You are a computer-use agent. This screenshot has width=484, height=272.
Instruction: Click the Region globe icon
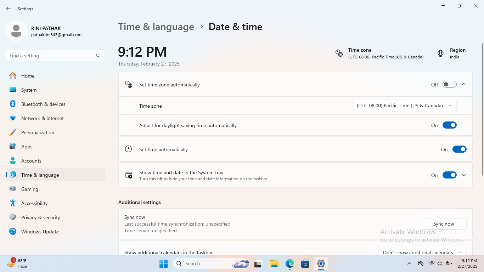[440, 53]
